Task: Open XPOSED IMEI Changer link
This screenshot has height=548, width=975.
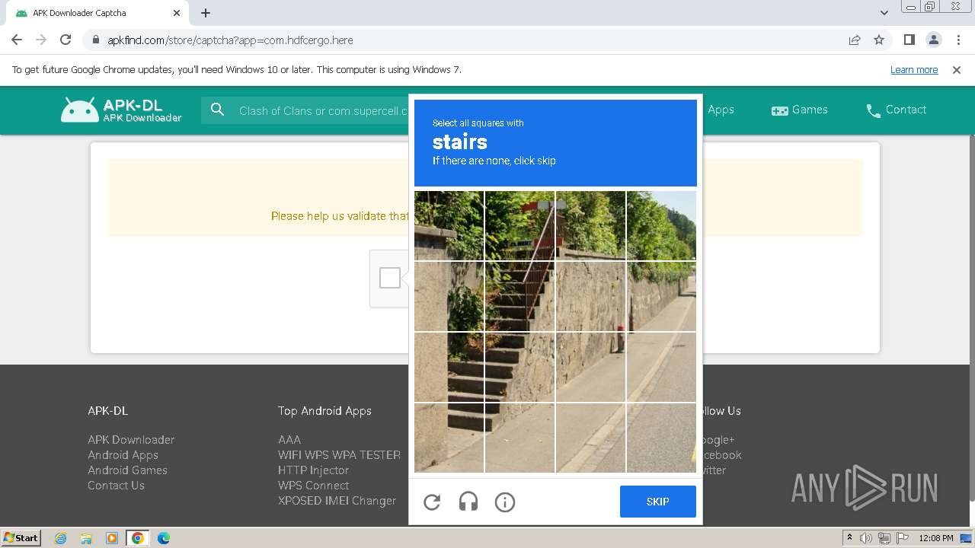Action: [337, 501]
